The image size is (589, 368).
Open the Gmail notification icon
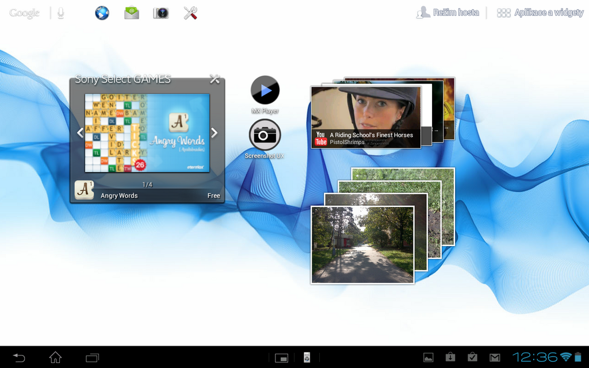coord(495,356)
